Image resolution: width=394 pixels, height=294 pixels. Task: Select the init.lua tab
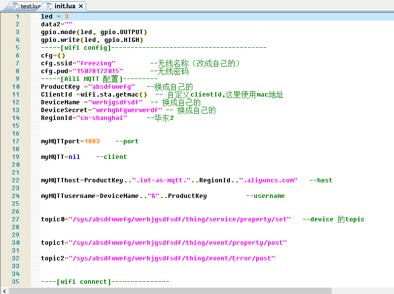coord(65,6)
